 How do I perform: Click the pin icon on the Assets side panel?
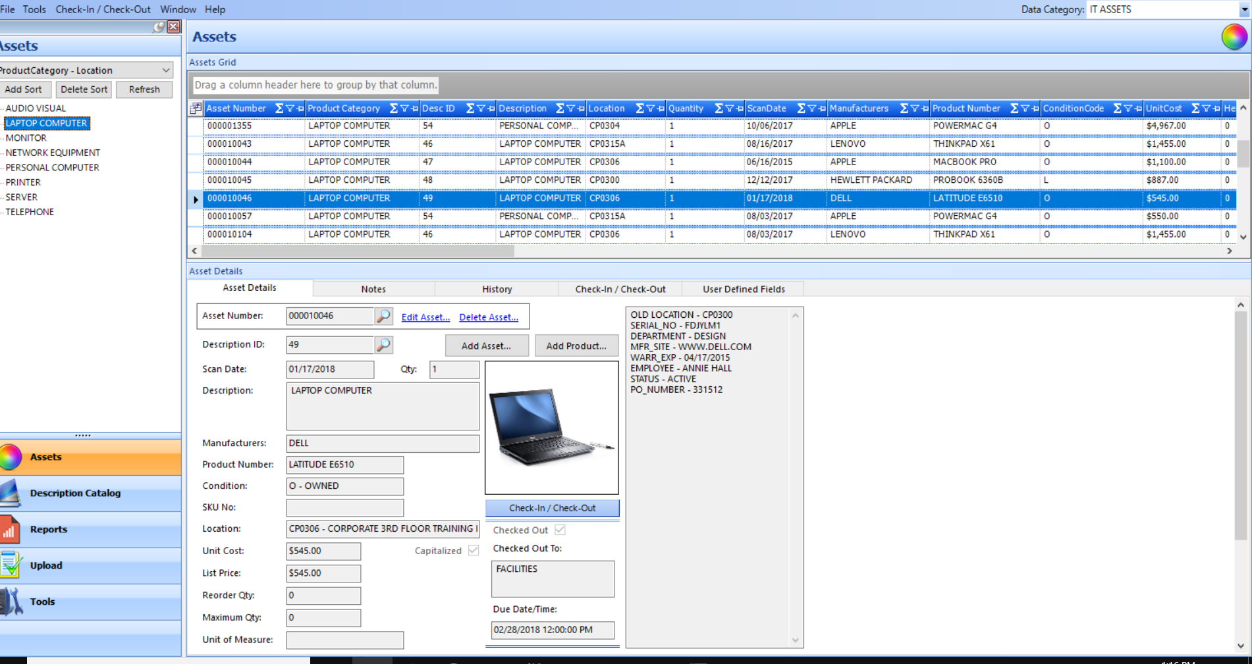[x=158, y=27]
